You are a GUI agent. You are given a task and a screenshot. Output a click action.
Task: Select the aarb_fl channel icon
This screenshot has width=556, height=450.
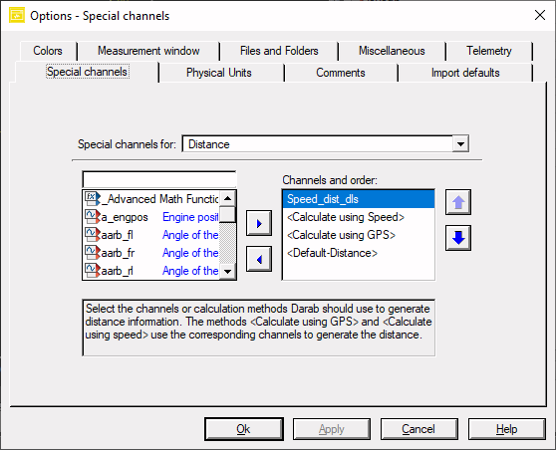click(x=93, y=235)
